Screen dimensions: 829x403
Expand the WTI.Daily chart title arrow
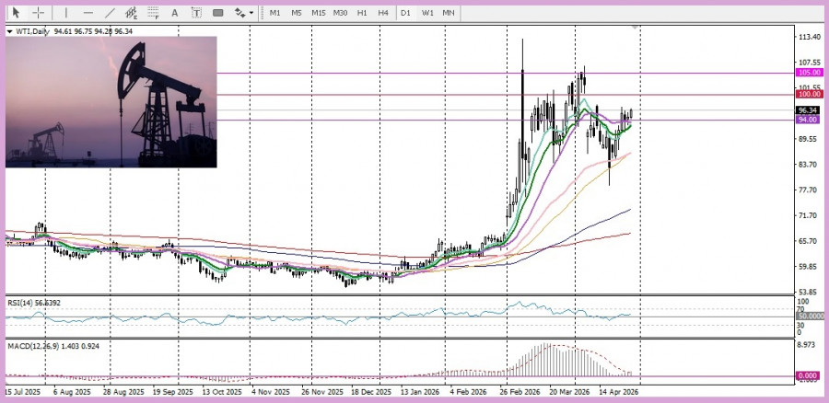click(10, 31)
